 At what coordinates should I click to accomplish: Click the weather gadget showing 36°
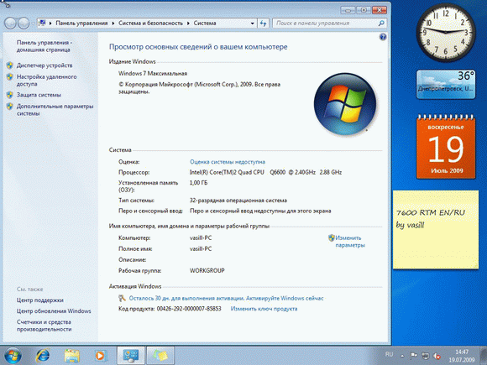pyautogui.click(x=446, y=85)
